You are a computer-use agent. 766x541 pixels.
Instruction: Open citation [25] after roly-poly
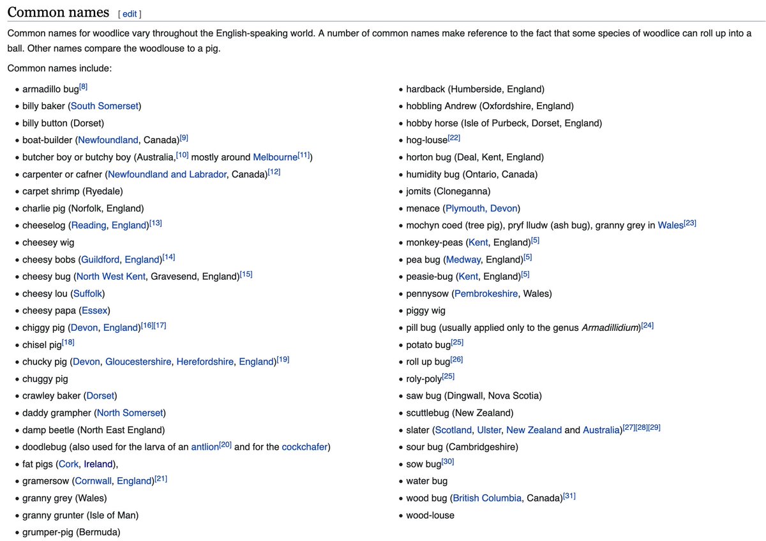click(x=448, y=376)
